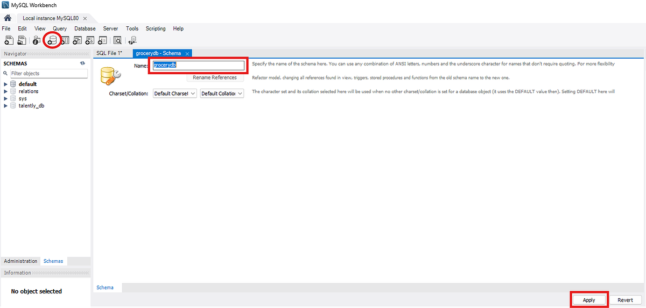Open the Server menu

point(110,28)
